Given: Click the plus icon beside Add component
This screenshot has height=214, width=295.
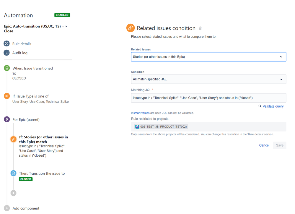Looking at the screenshot, I should 7,208.
